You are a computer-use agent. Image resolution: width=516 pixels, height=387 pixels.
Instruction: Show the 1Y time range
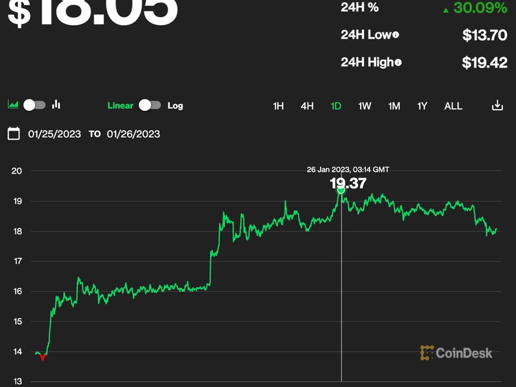(422, 106)
